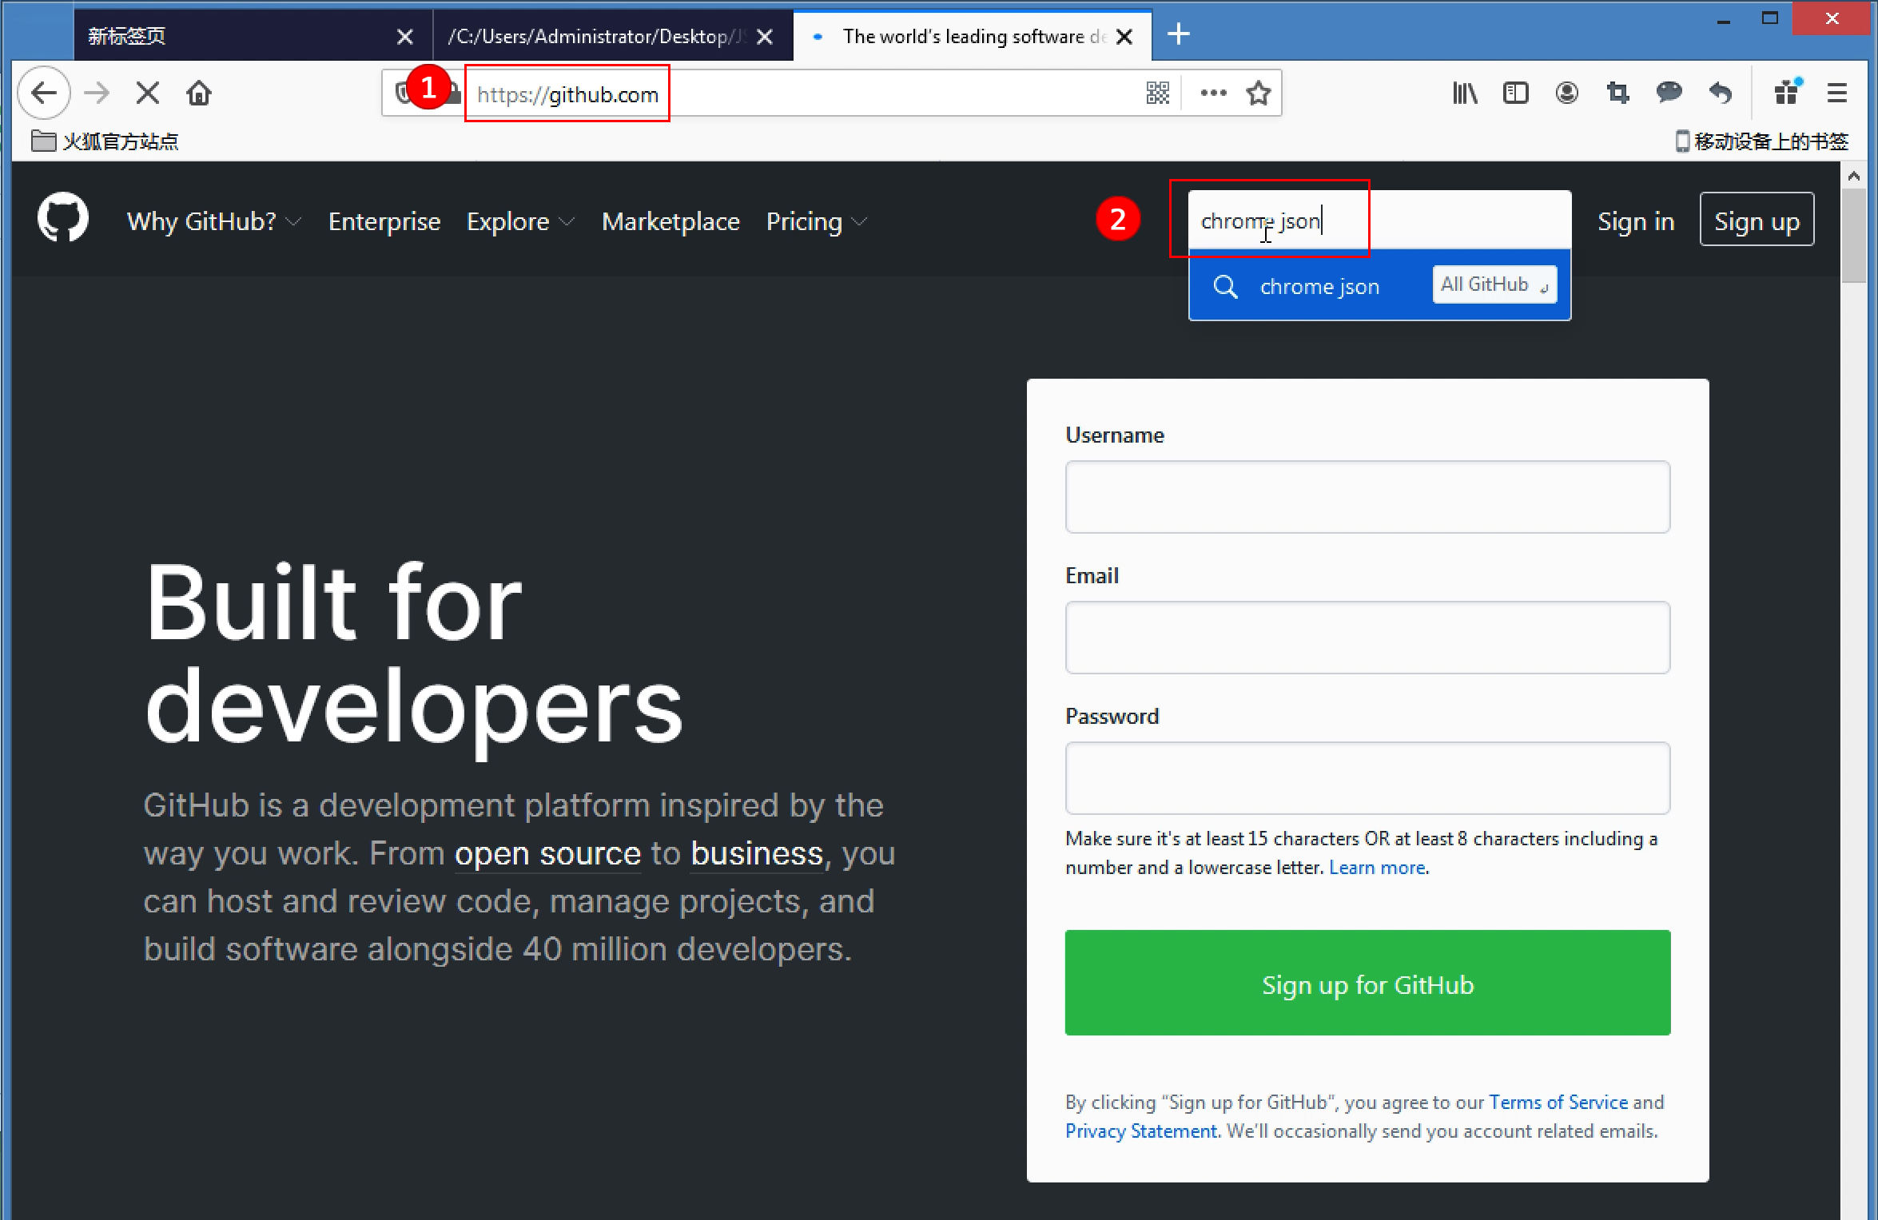Select The world's leading software tab

973,36
